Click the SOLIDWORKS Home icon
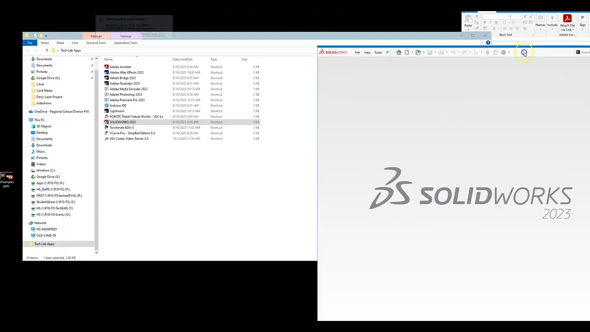This screenshot has height=332, width=590. (x=399, y=53)
